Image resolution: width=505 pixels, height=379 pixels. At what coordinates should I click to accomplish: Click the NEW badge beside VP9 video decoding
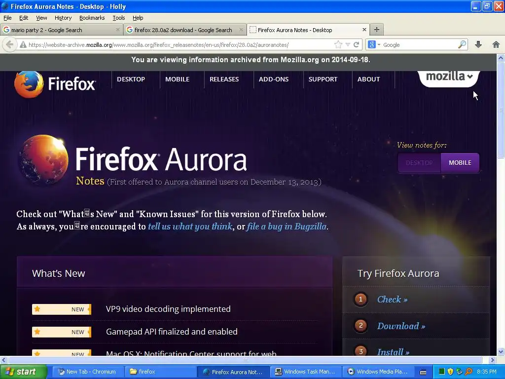tap(62, 309)
